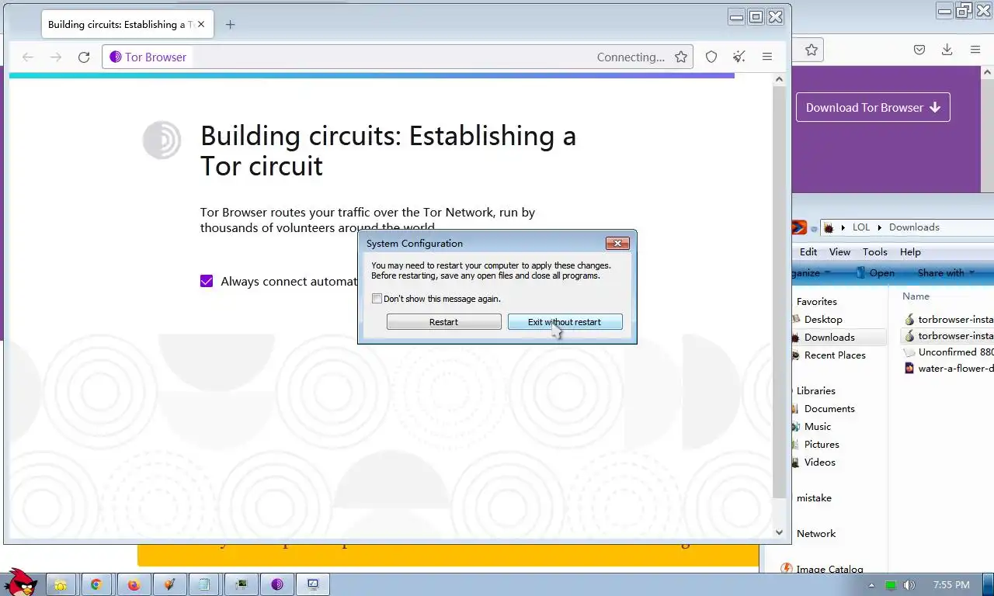This screenshot has width=994, height=596.
Task: Select mistake in the navigation pane
Action: (814, 497)
